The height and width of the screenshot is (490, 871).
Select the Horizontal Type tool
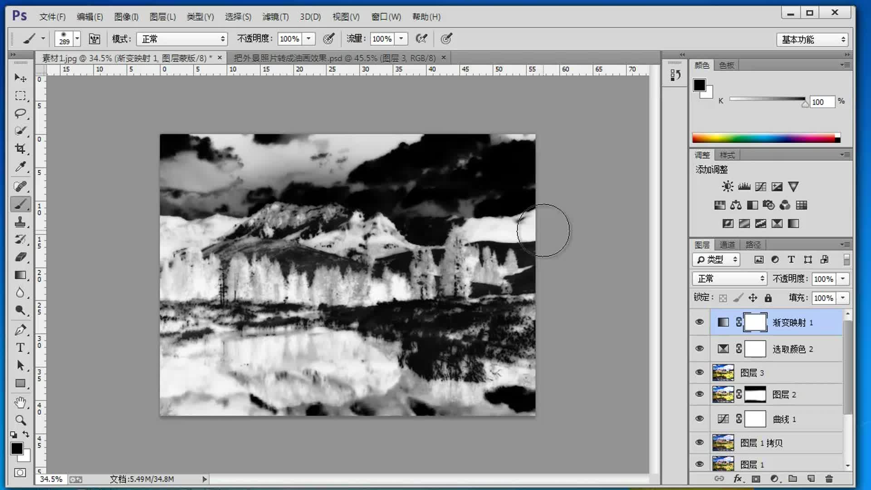click(x=20, y=348)
